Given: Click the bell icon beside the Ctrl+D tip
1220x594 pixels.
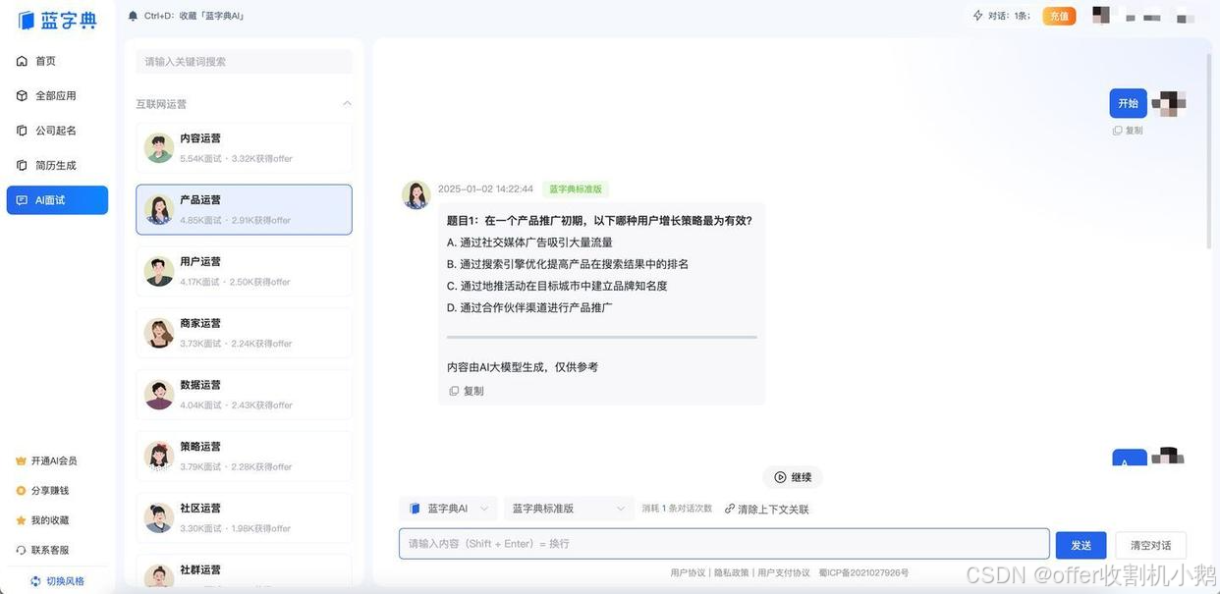Looking at the screenshot, I should click(134, 16).
